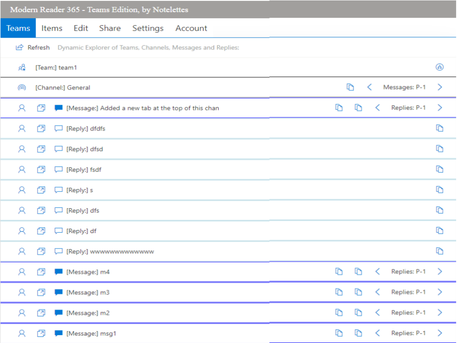Select the '[Message:] m2' text
The height and width of the screenshot is (343, 457).
click(88, 313)
